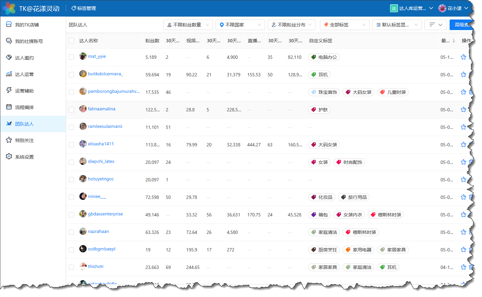The height and width of the screenshot is (297, 482).
Task: Click the sort icon in the last-updated column header
Action: (x=454, y=41)
